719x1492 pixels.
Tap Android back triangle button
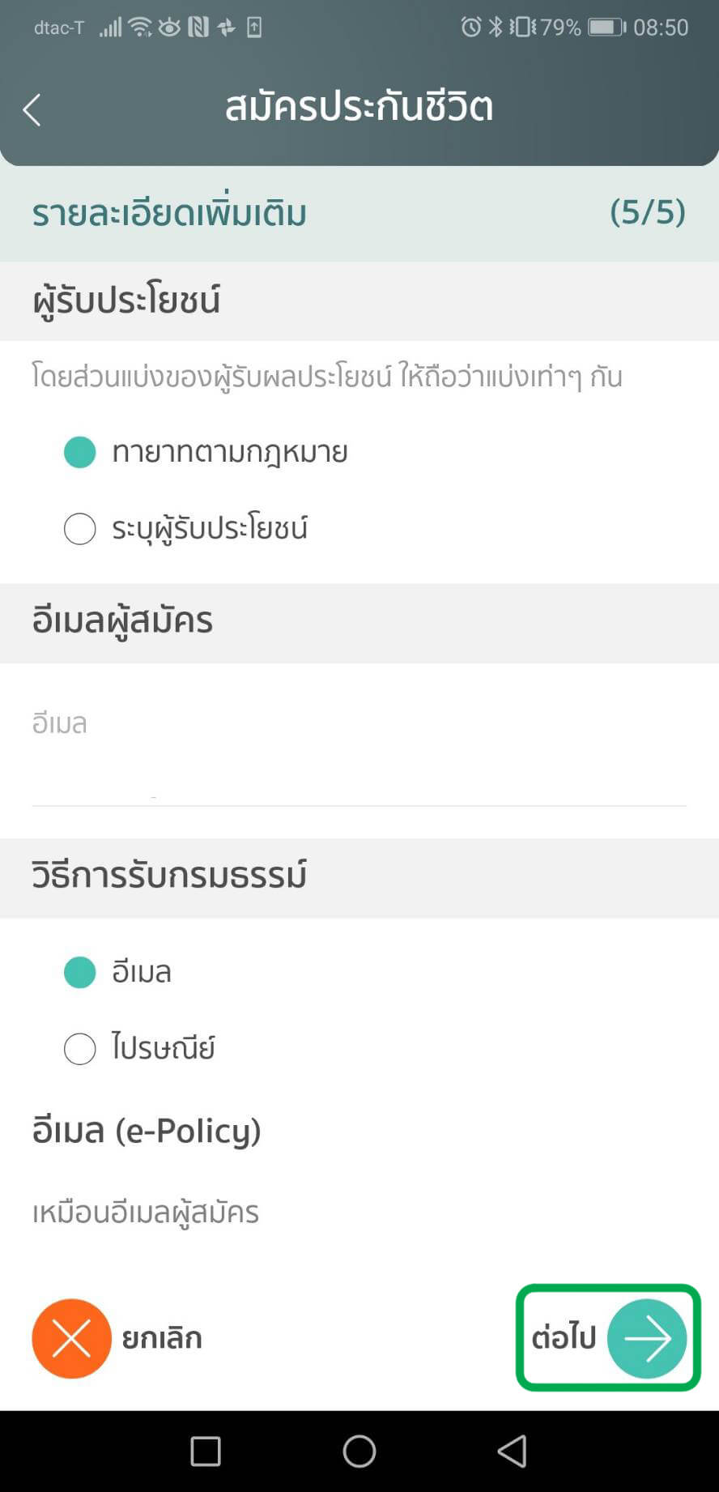(512, 1451)
